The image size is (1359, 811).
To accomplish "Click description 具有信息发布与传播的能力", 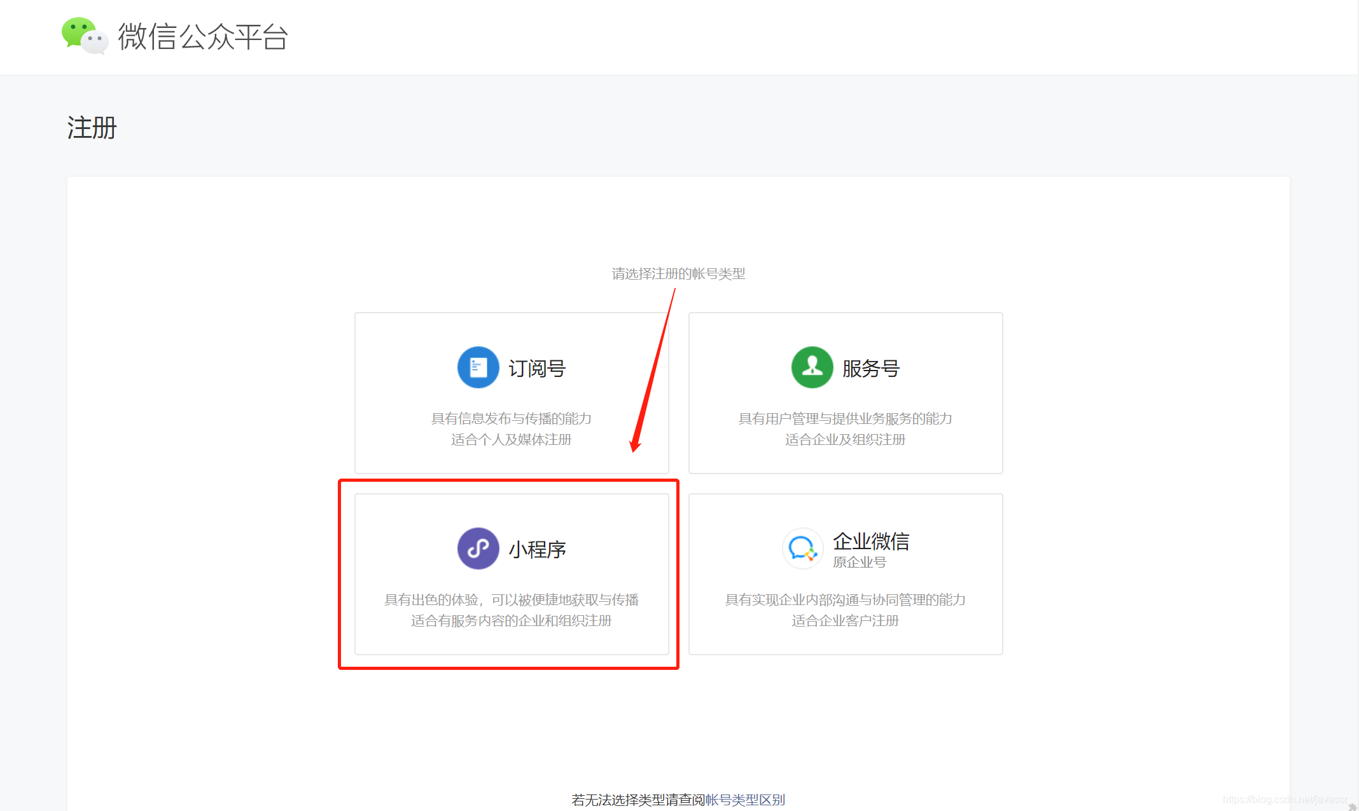I will pos(512,418).
